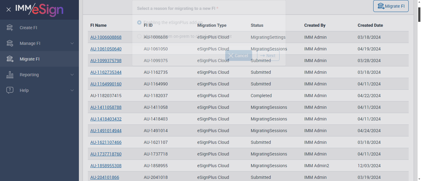Click the Reporting bar chart icon
421x181 pixels.
[x=10, y=75]
